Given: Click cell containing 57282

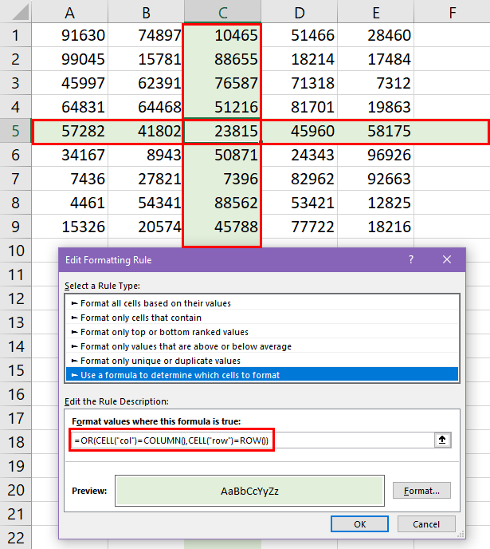Looking at the screenshot, I should pyautogui.click(x=70, y=131).
